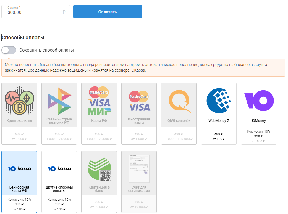Select the purple ЮMoney logo
The image size is (288, 214).
click(259, 101)
